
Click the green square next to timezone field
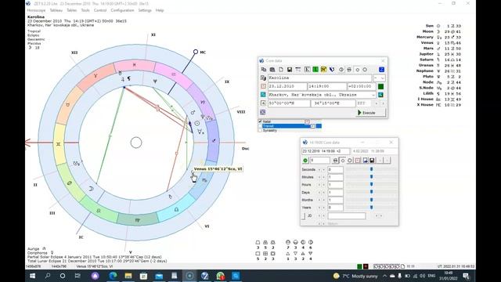coord(381,86)
